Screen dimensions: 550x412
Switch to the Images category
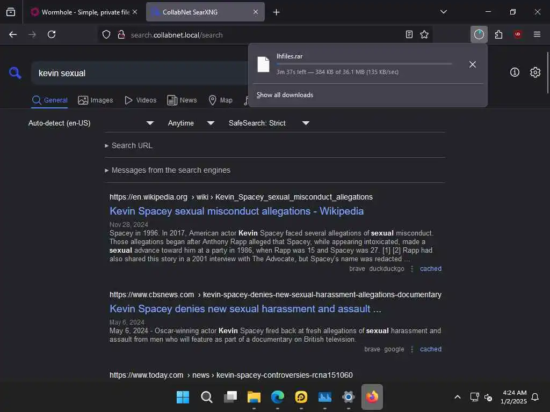pos(96,100)
